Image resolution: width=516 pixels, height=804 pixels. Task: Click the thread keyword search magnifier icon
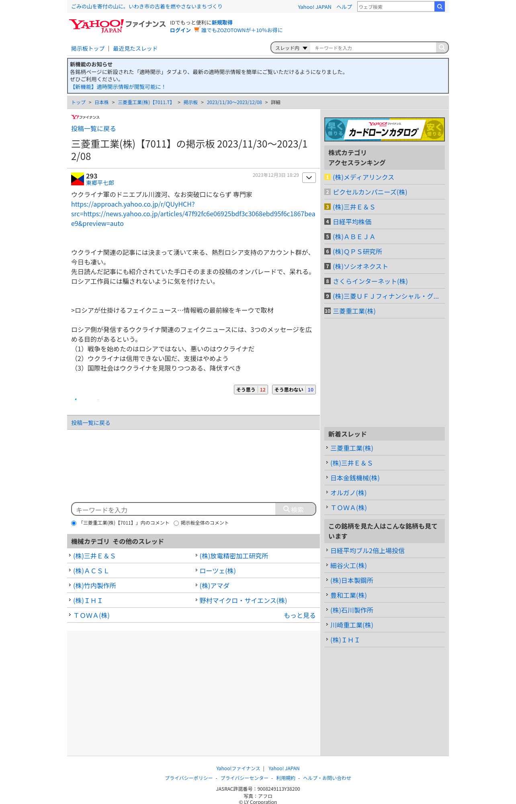coord(442,47)
